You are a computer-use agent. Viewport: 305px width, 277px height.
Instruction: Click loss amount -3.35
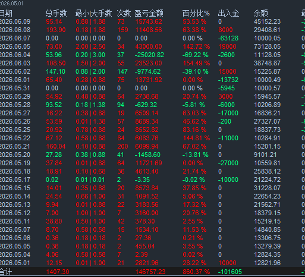coord(142,180)
